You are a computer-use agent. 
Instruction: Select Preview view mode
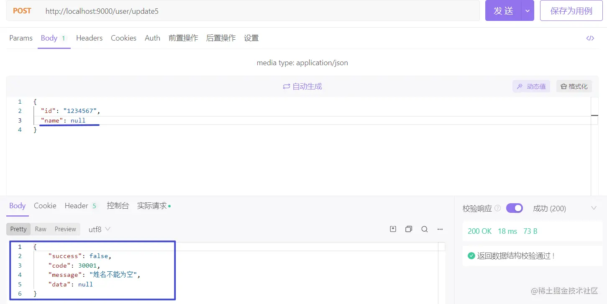click(x=65, y=229)
